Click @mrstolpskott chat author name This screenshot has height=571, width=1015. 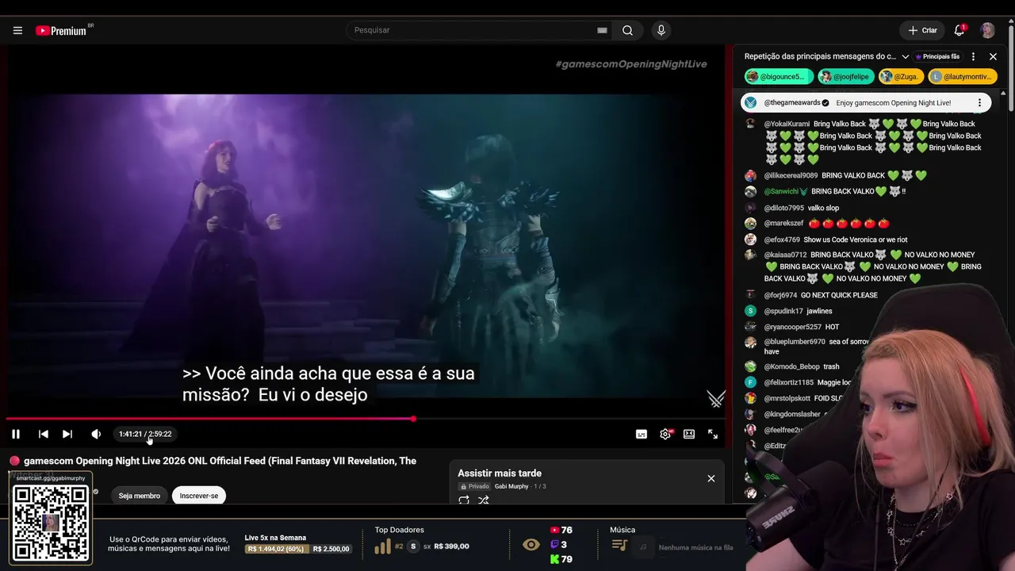pos(787,398)
